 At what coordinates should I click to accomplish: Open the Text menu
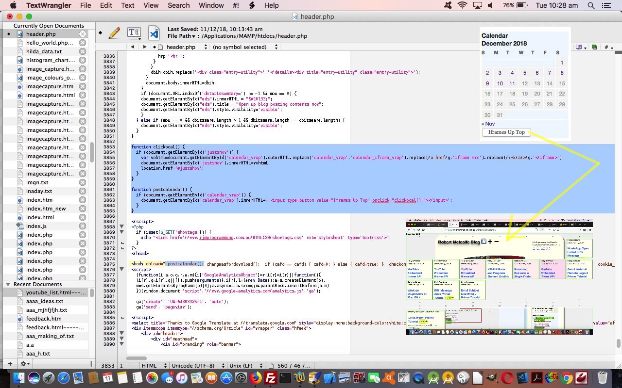pos(128,5)
